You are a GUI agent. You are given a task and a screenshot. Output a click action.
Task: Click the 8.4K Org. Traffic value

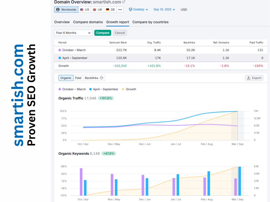click(157, 50)
